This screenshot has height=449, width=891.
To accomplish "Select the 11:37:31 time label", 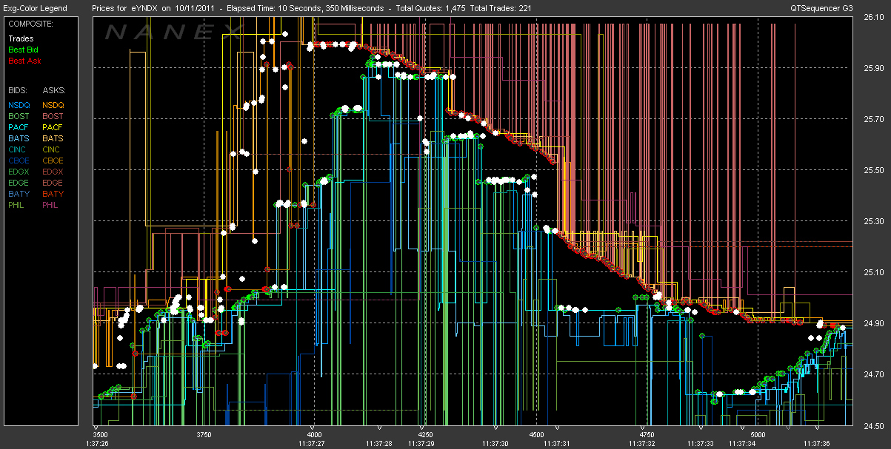I will 556,443.
